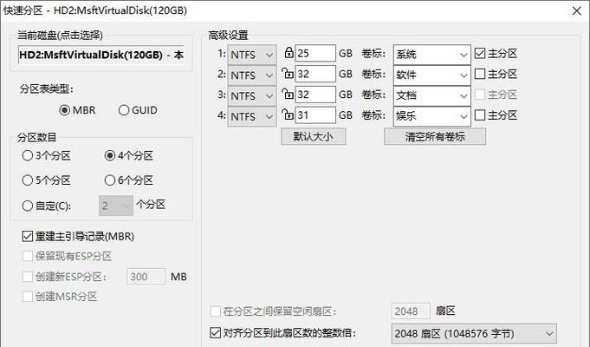Open file system dropdown for partition 4
Image resolution: width=590 pixels, height=347 pixels.
click(252, 116)
